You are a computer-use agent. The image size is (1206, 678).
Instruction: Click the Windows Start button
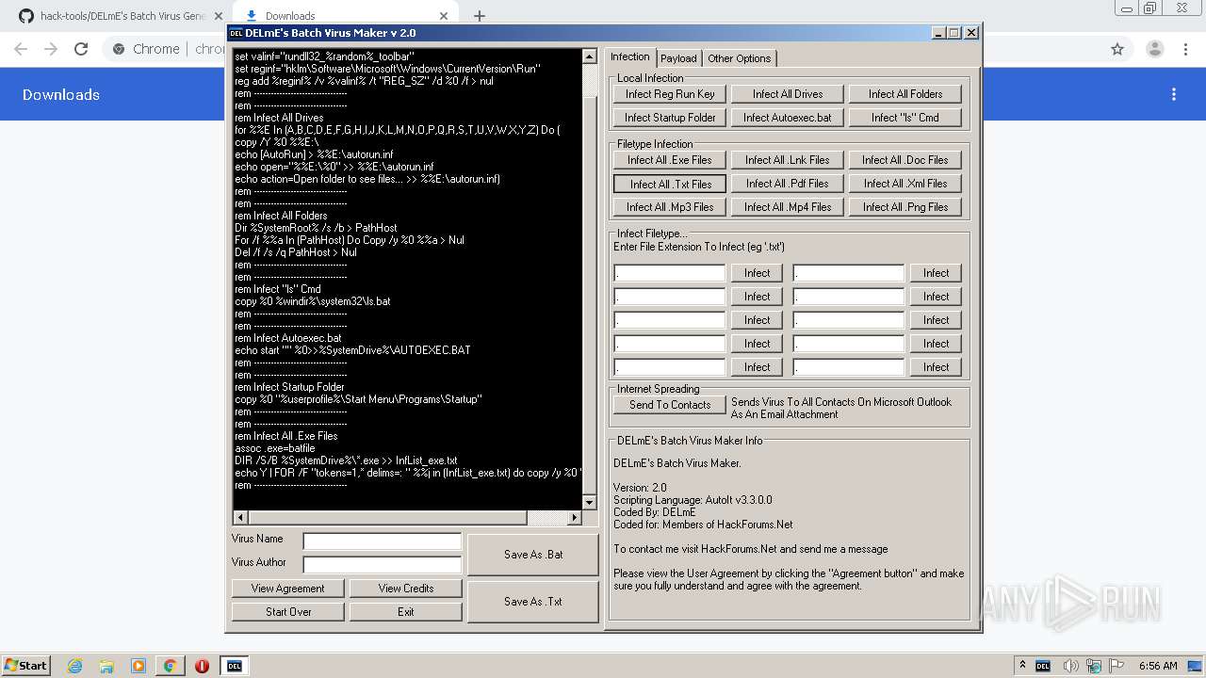[x=25, y=665]
